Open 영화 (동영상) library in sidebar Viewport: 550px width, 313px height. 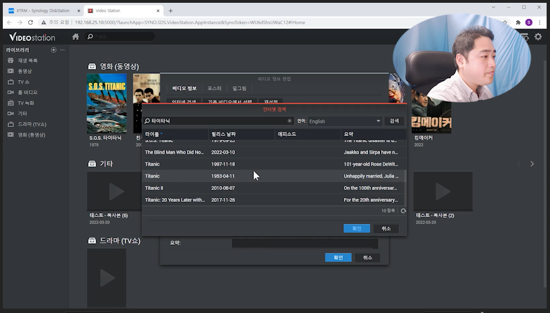31,135
